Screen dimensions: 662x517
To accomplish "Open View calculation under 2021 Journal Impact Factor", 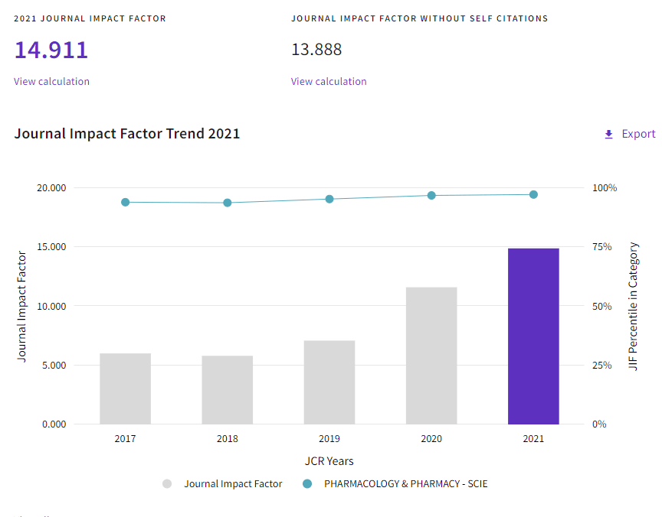I will pos(51,82).
